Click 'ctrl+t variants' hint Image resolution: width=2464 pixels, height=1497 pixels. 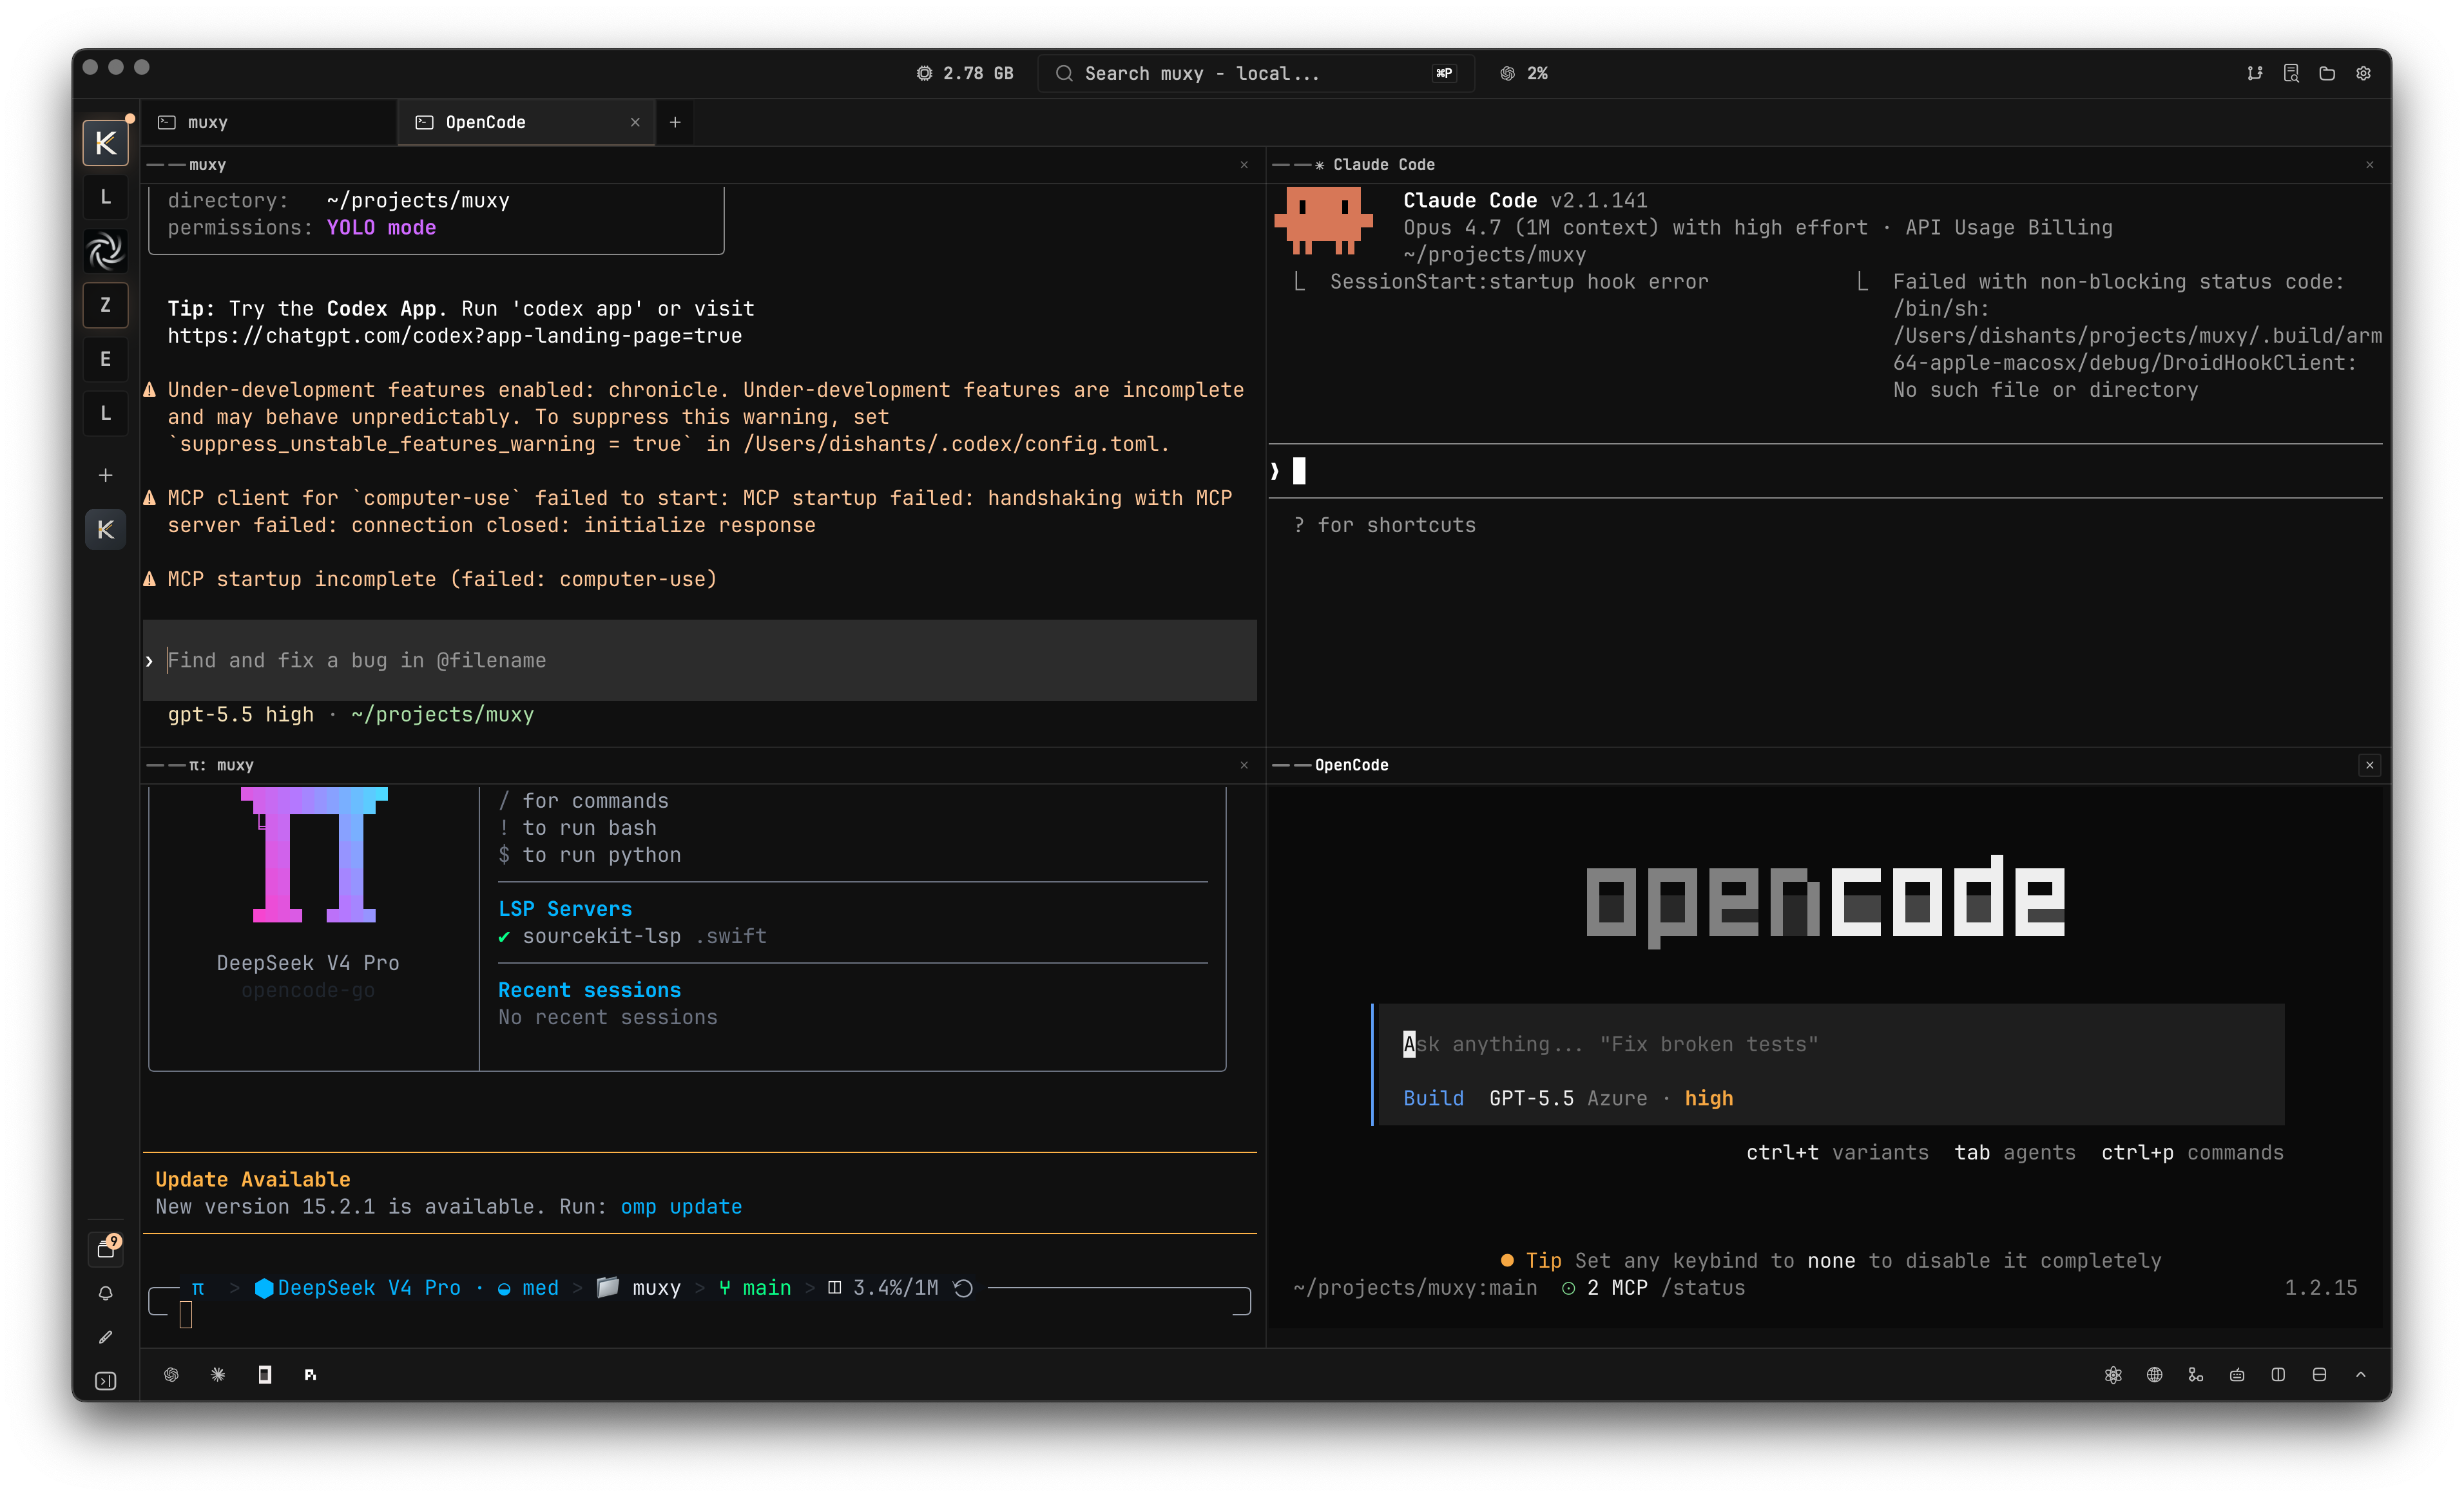1837,1152
